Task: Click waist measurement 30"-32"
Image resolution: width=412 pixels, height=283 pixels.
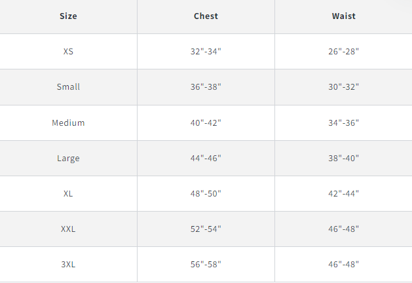Action: 343,86
